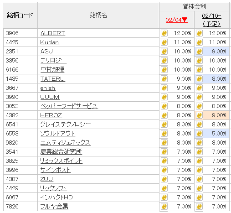231x213 pixels.
Task: Click the 02/10 coin icon in the ZUU row
Action: point(199,179)
